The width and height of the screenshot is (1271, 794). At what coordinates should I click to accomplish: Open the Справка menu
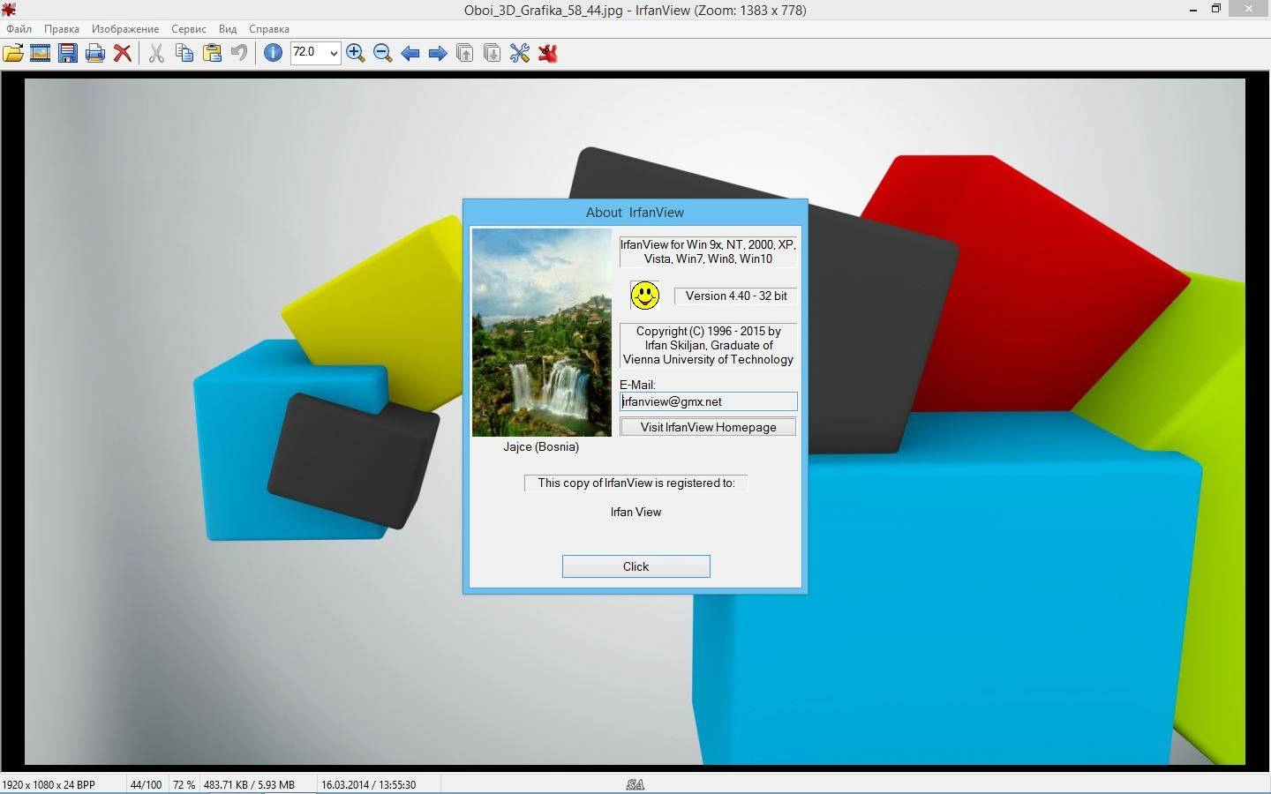click(x=269, y=29)
